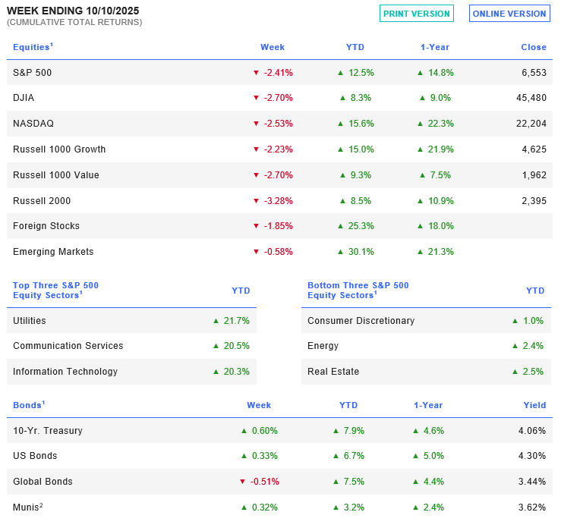
Task: Open the ONLINE VERSION button
Action: (x=509, y=14)
